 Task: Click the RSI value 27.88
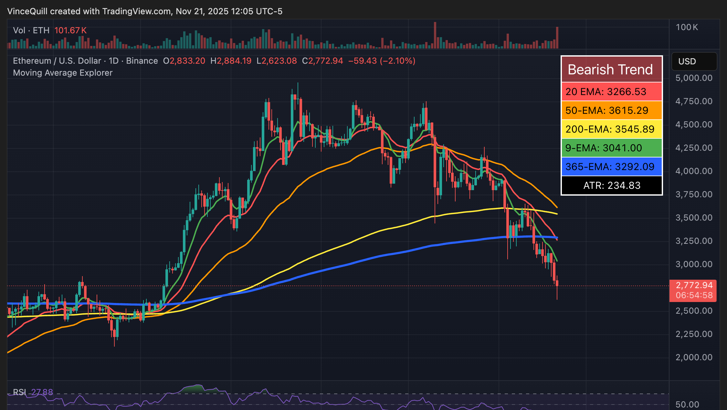tap(42, 392)
